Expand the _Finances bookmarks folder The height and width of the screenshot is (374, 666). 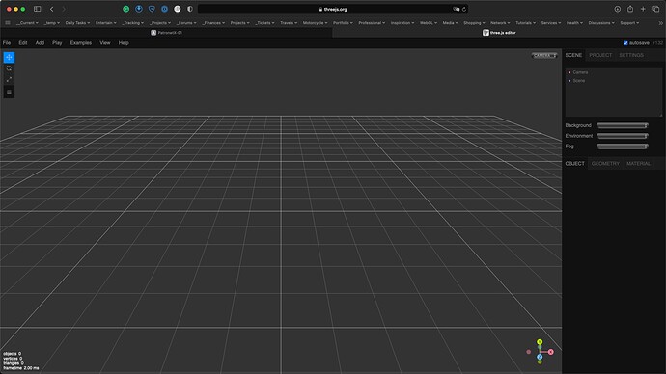(x=213, y=23)
